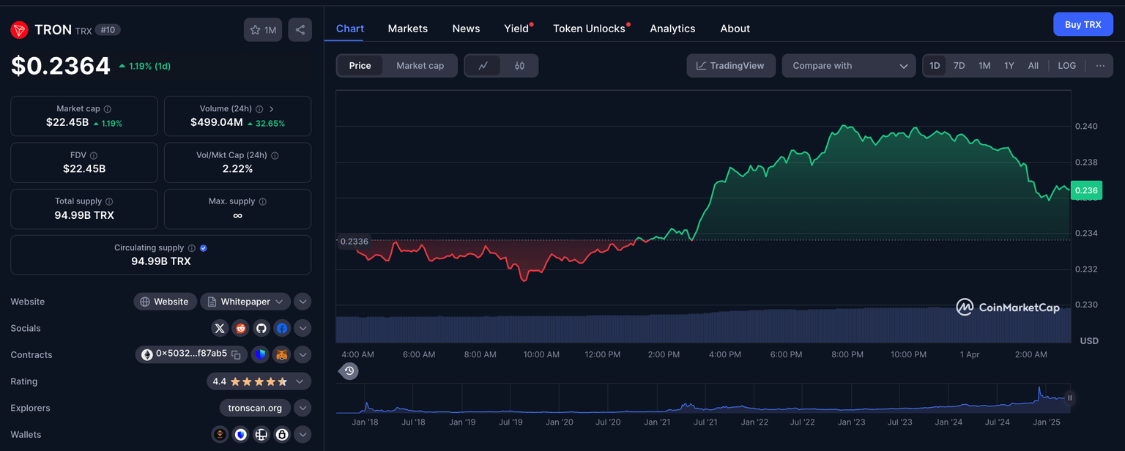Click the chart history restore icon
Image resolution: width=1125 pixels, height=451 pixels.
pyautogui.click(x=349, y=371)
